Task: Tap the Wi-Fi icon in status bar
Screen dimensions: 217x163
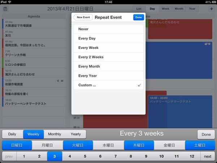Action: point(9,2)
